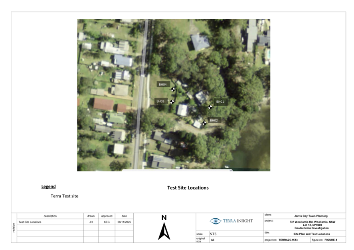Image resolution: width=354 pixels, height=250 pixels.
Task: Click the KEG approved initials cell
Action: point(107,222)
